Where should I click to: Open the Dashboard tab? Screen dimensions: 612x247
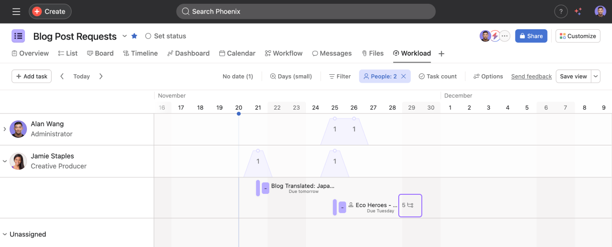point(188,53)
